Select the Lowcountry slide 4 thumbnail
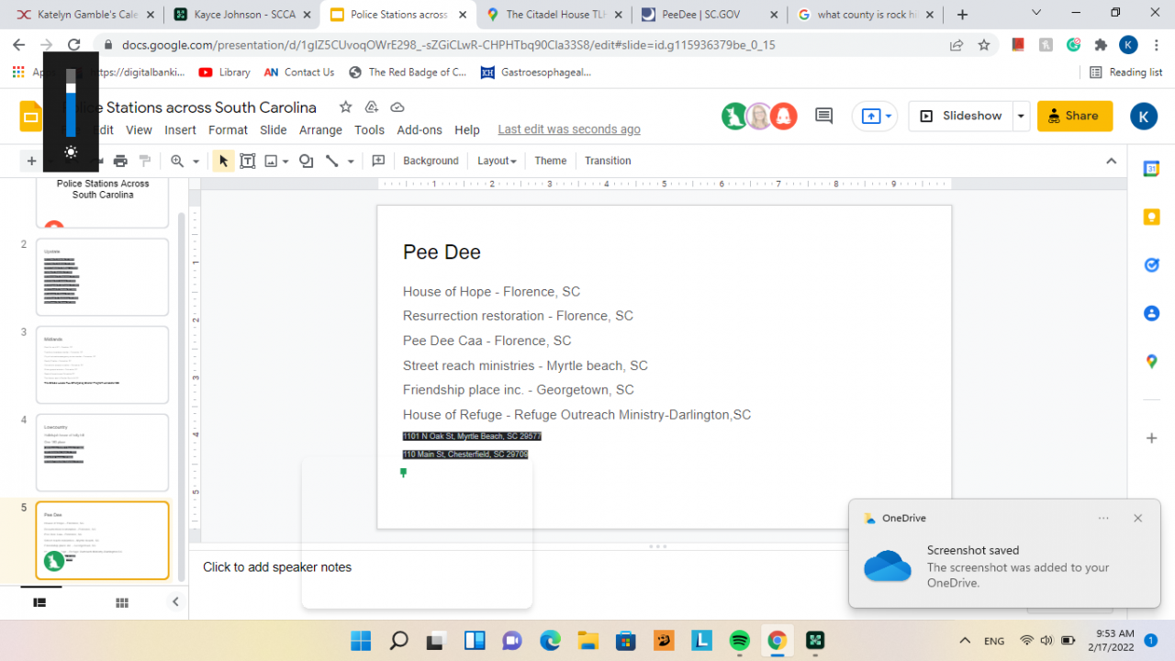This screenshot has width=1175, height=661. click(102, 453)
